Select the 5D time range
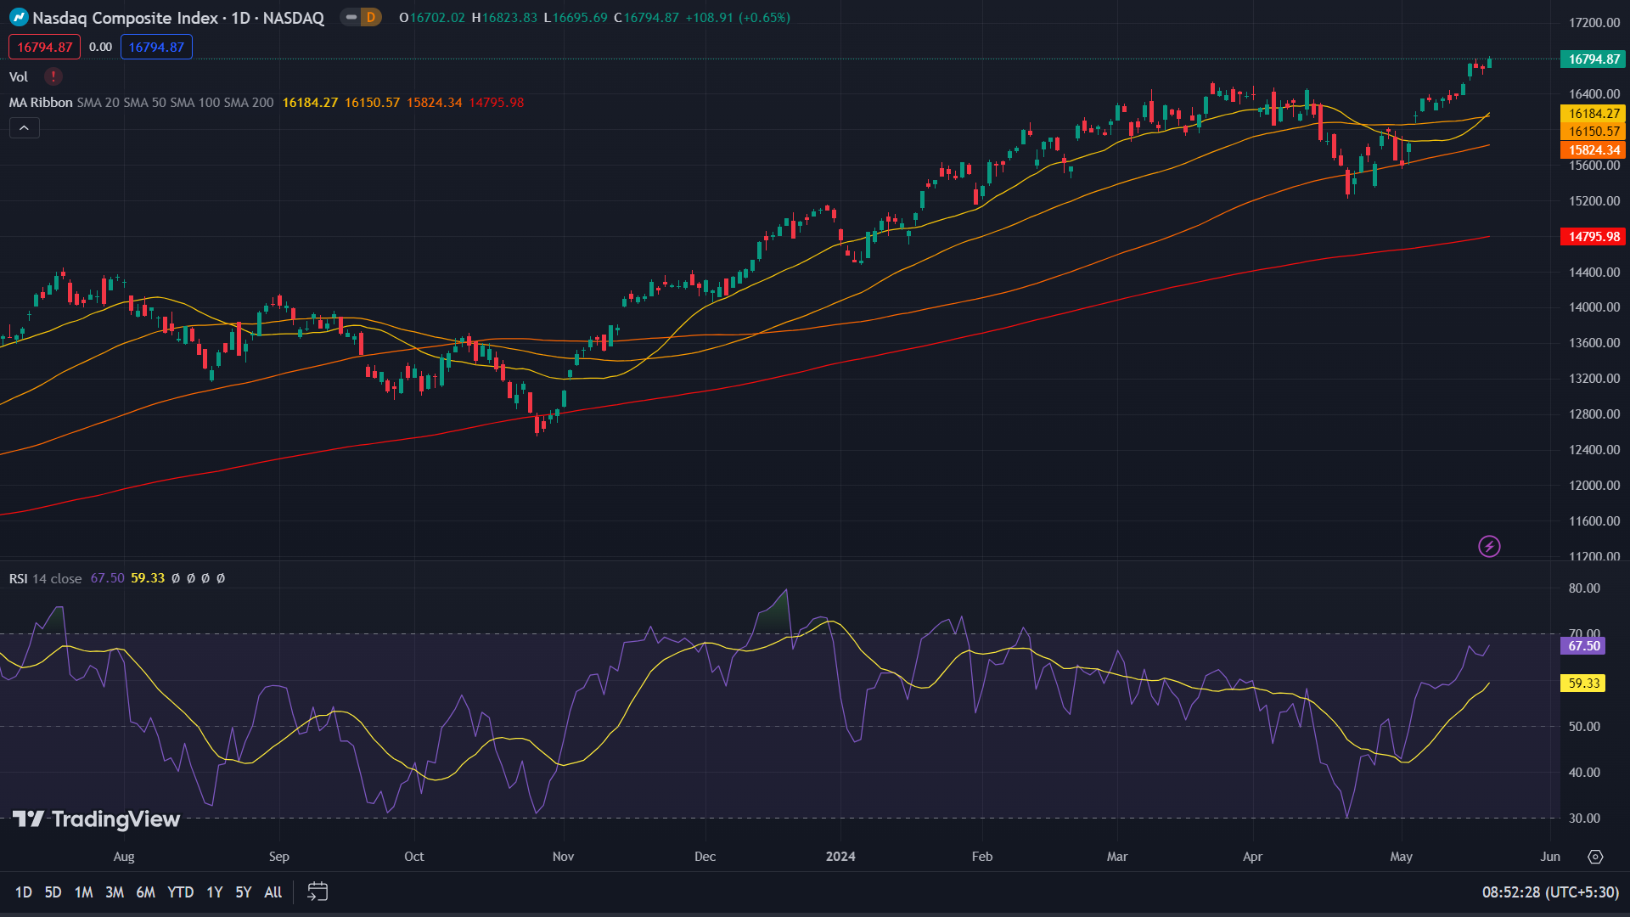This screenshot has height=917, width=1630. [x=53, y=892]
